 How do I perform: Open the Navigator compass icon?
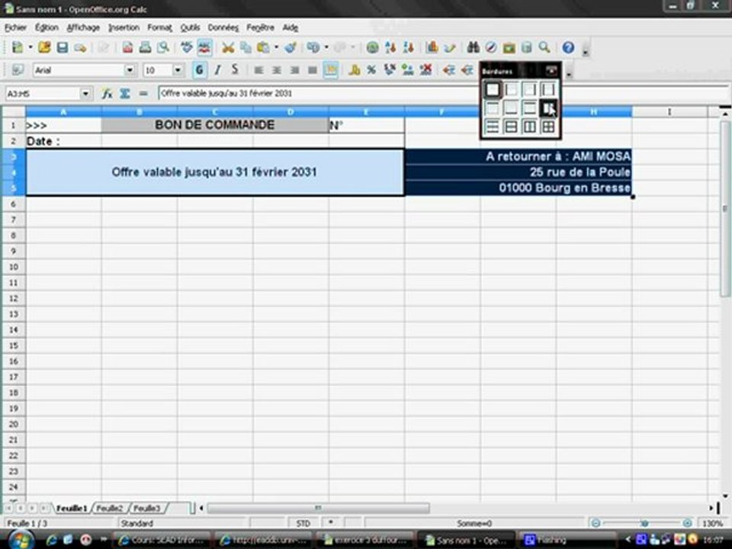490,47
